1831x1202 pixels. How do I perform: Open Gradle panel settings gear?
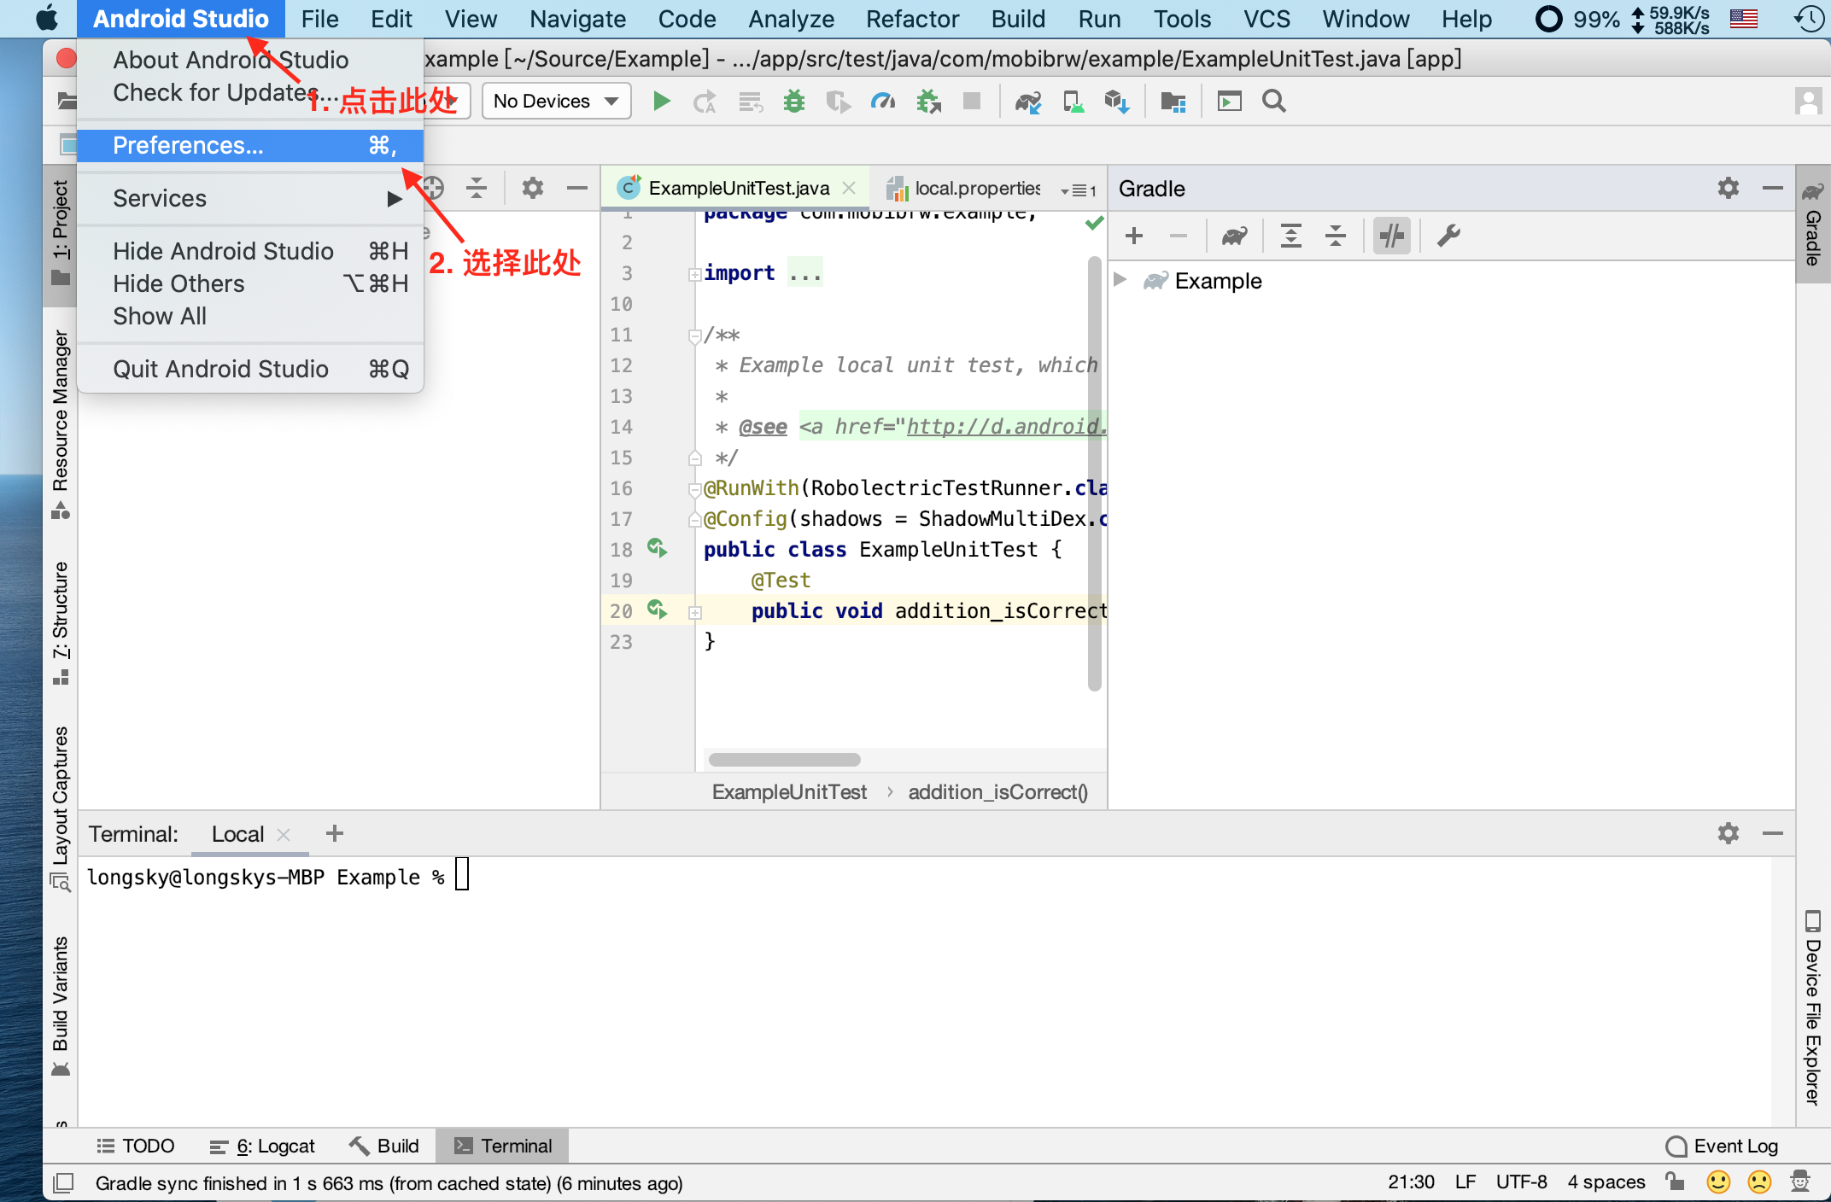coord(1729,188)
